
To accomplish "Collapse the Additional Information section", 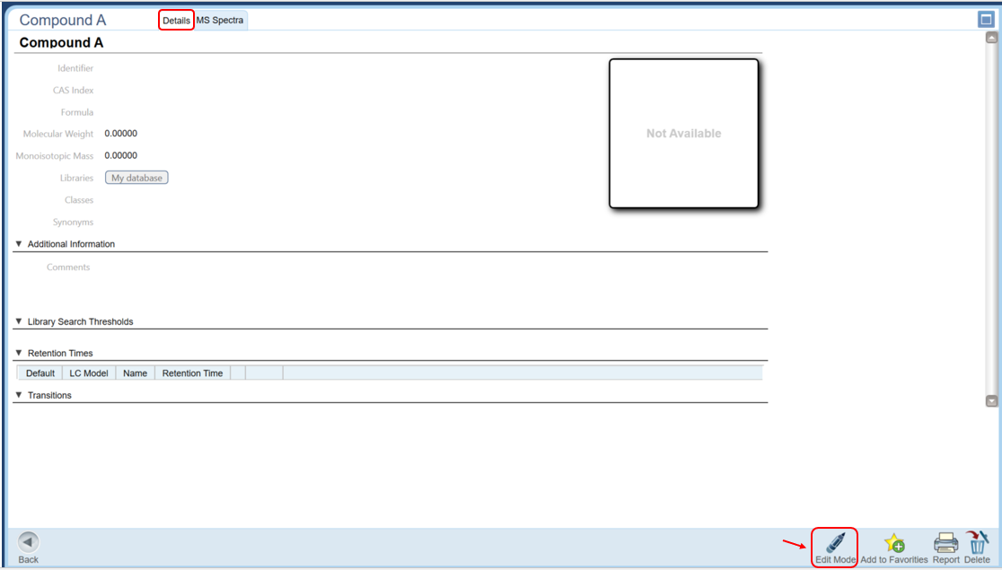I will (19, 244).
